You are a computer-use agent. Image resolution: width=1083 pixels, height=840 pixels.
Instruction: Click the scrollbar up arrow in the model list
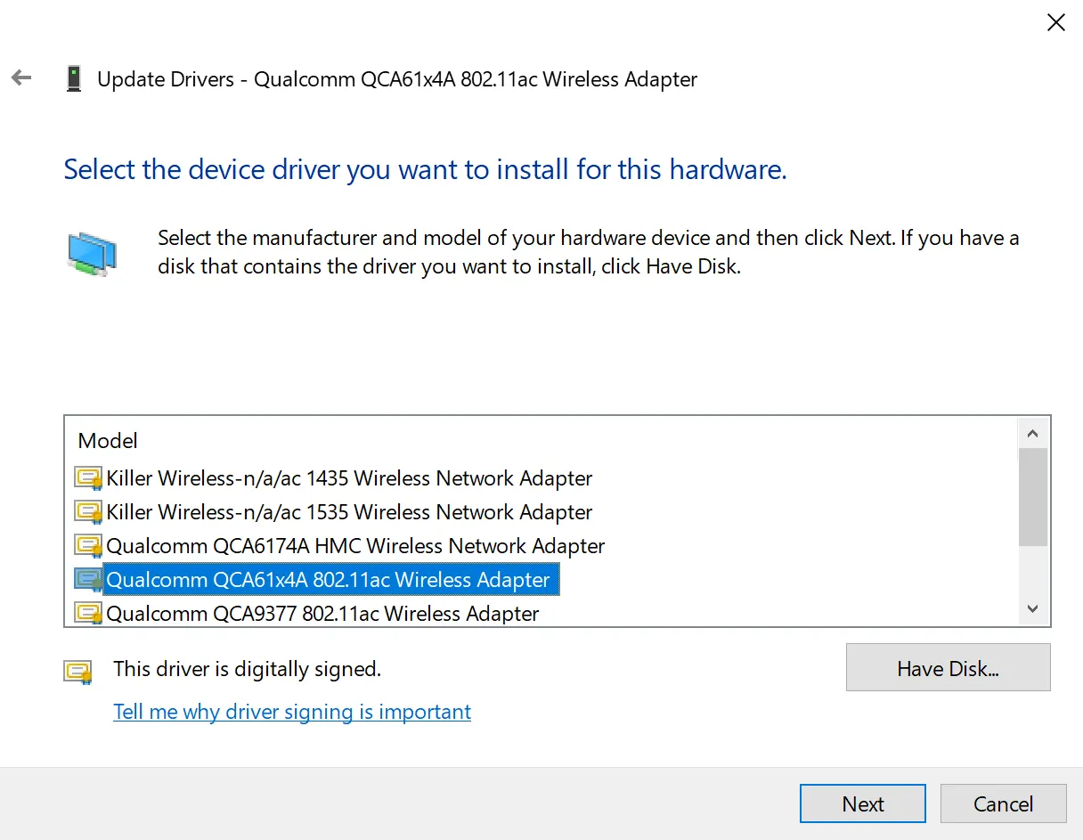(x=1032, y=433)
